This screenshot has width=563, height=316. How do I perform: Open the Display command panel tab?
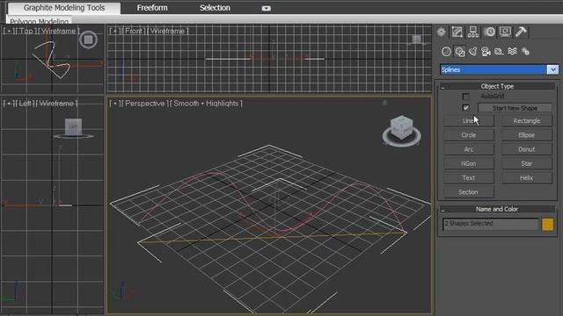[x=505, y=32]
